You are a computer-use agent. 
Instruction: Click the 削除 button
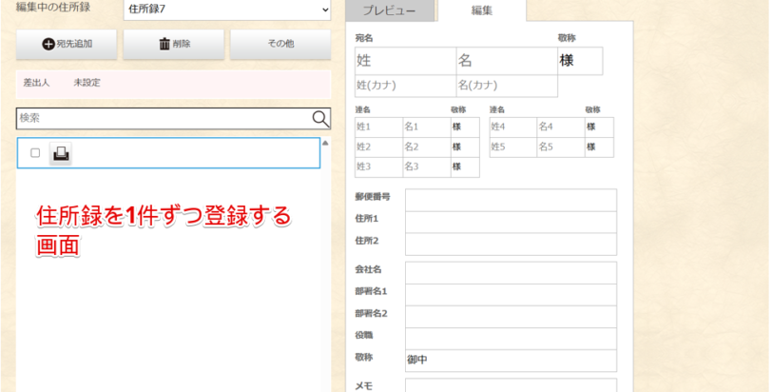coord(174,45)
